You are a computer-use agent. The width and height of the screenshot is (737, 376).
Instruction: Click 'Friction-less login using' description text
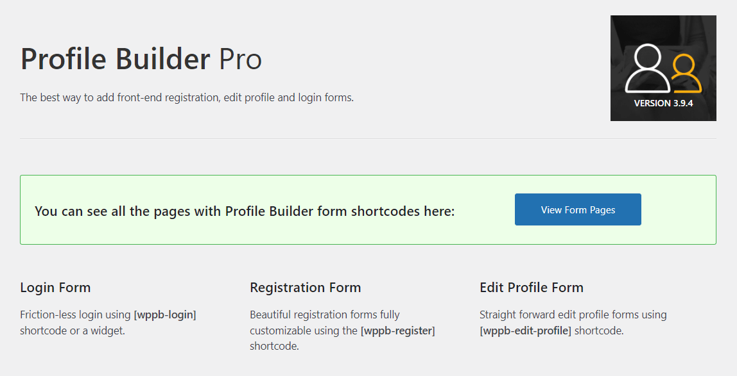point(75,315)
